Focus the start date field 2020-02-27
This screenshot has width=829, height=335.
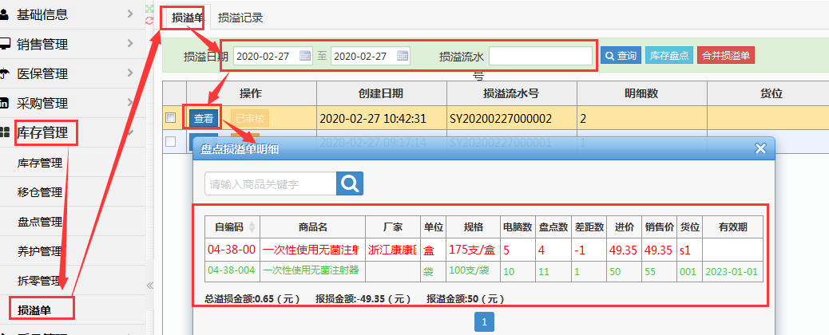(273, 56)
